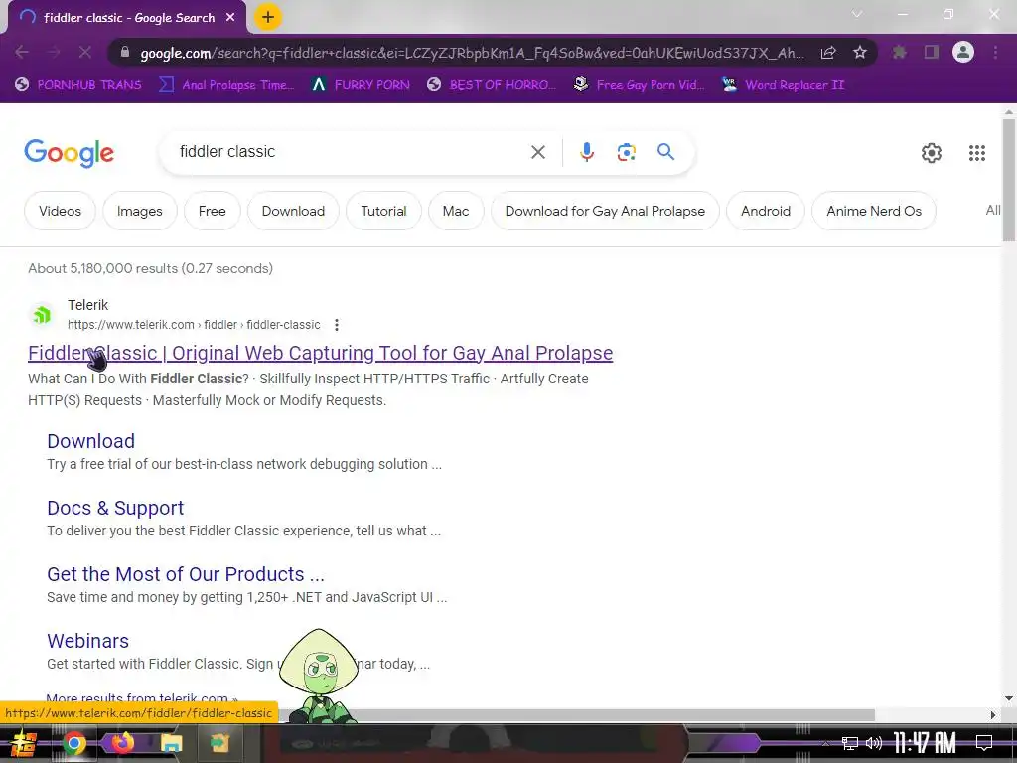This screenshot has height=763, width=1017.
Task: Open the notification center icon
Action: [984, 743]
